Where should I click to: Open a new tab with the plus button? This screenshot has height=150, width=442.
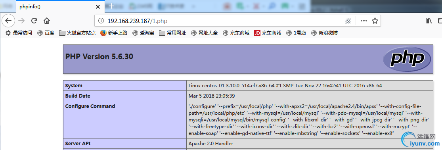(111, 6)
